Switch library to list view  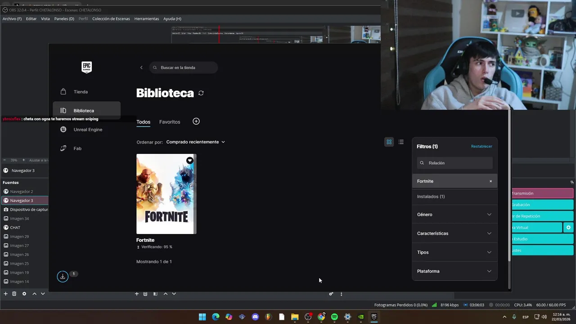pos(401,142)
